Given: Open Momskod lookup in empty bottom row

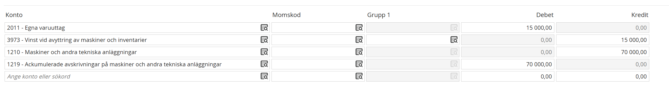Looking at the screenshot, I should click(359, 76).
